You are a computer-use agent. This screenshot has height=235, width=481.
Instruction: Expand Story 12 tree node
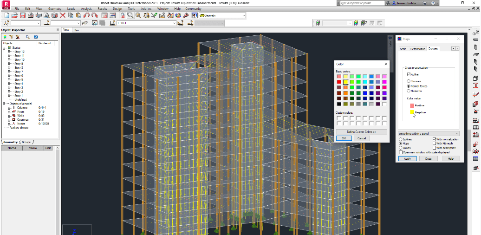9,52
